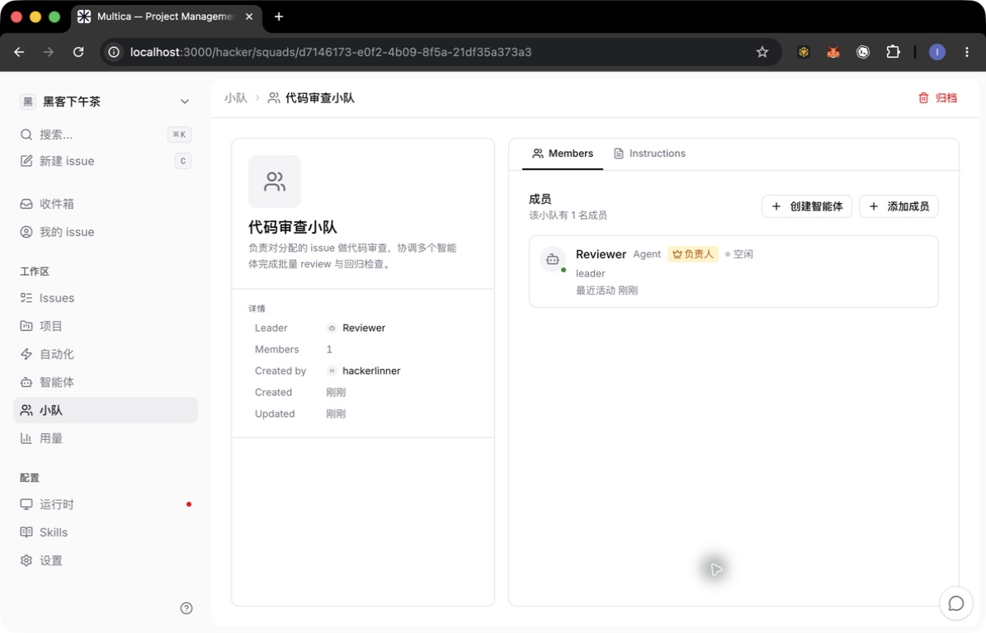
Task: Open 用量 in the sidebar
Action: point(105,438)
